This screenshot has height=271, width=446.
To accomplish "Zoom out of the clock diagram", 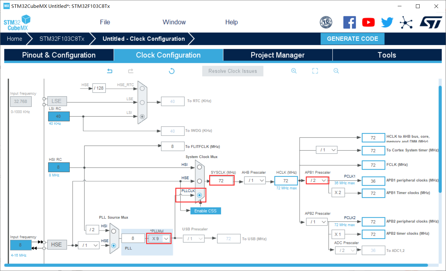I will point(336,71).
